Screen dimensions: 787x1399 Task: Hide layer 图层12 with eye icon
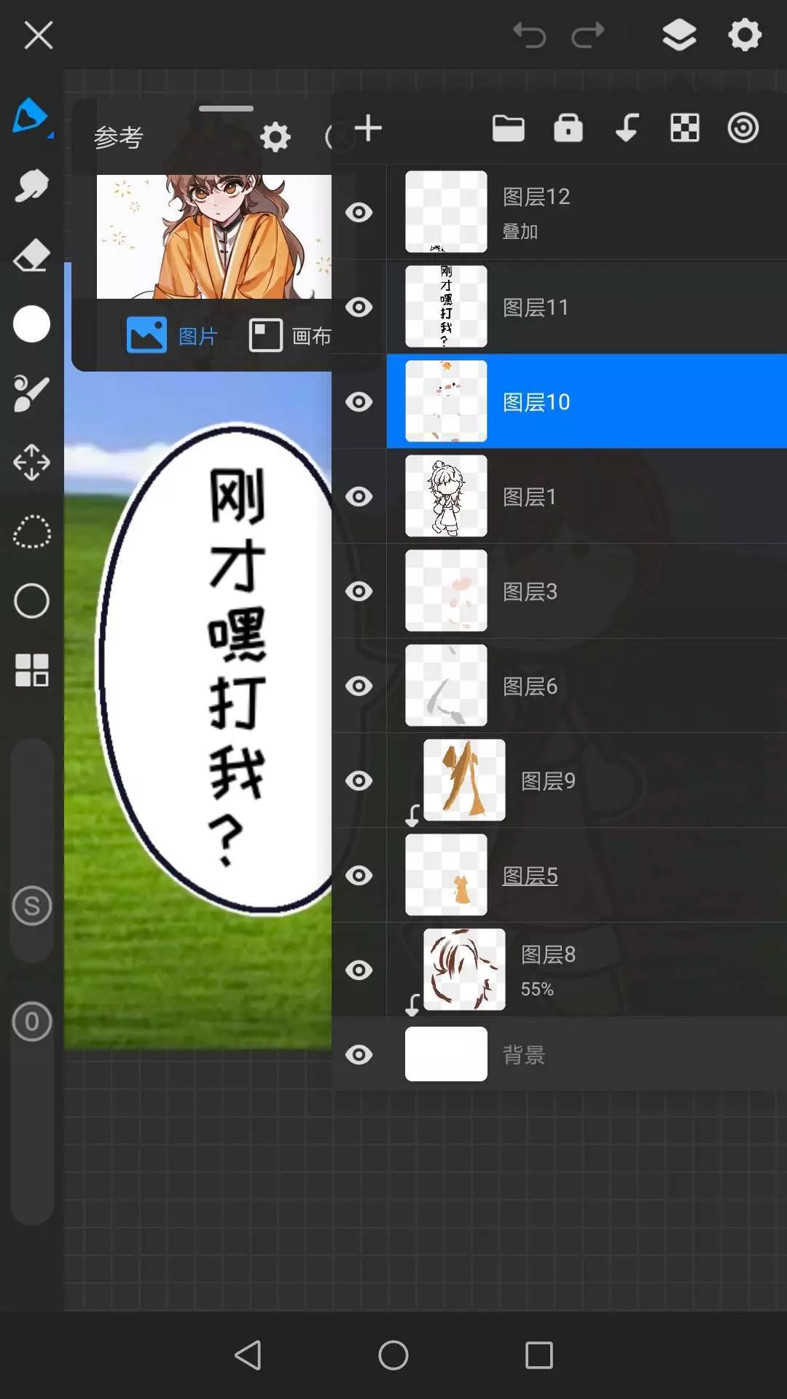tap(359, 212)
